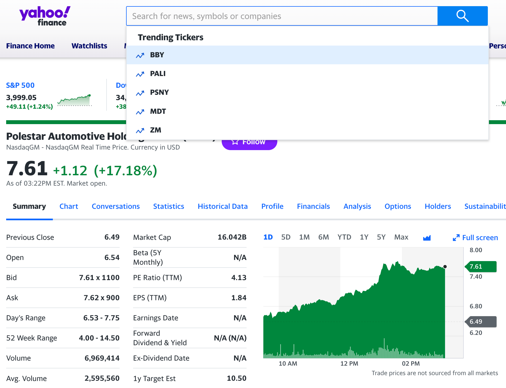Select the 5Y chart range
The height and width of the screenshot is (388, 506).
coord(381,237)
